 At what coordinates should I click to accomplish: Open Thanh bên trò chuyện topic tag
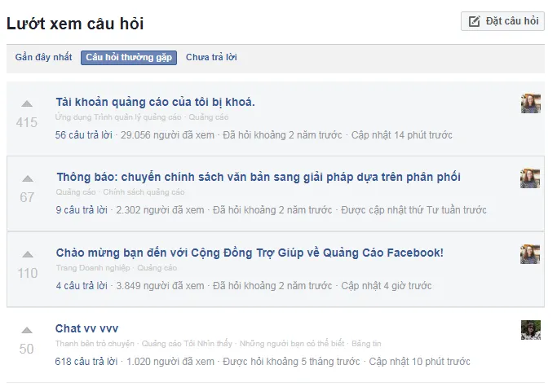click(95, 344)
